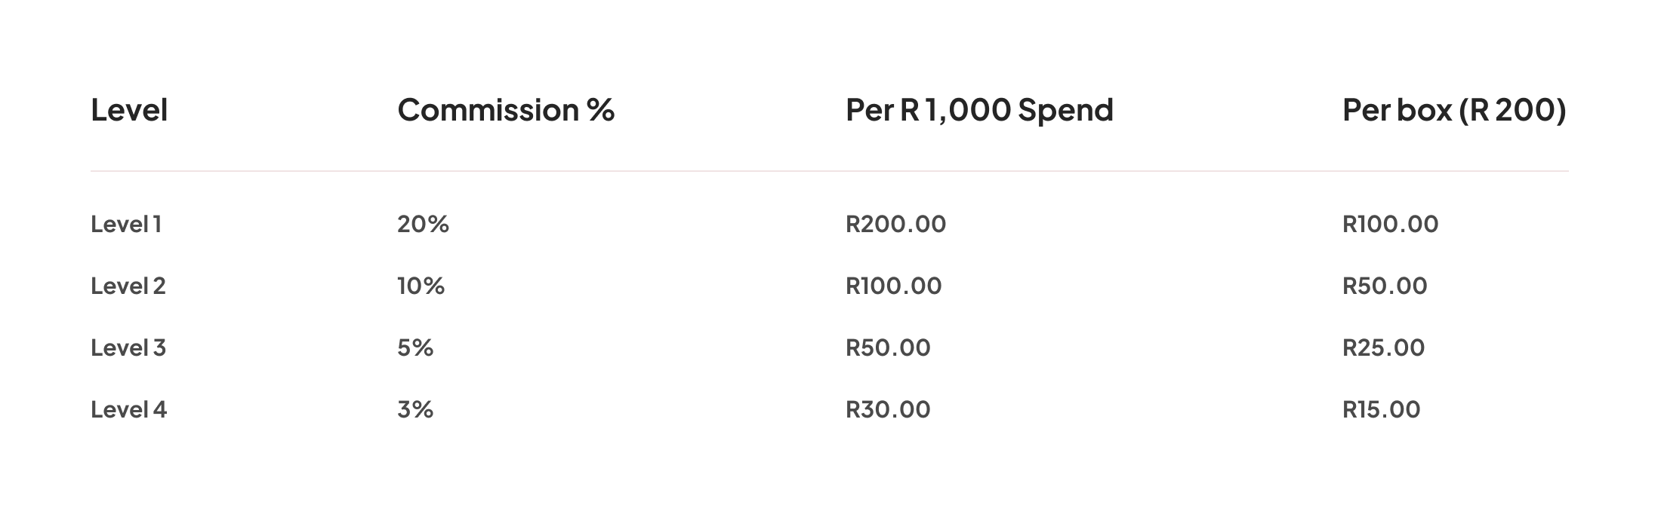Select the Level 1 row label

click(126, 224)
